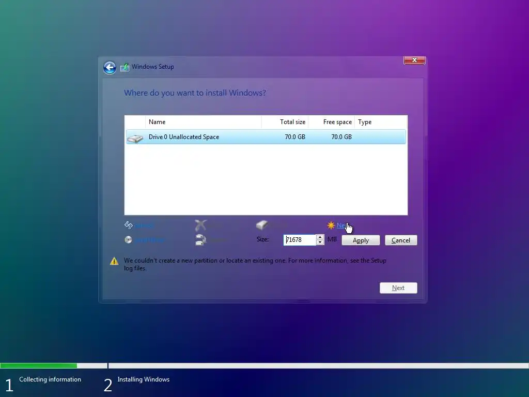
Task: Click the green setup progress bar
Action: point(38,365)
